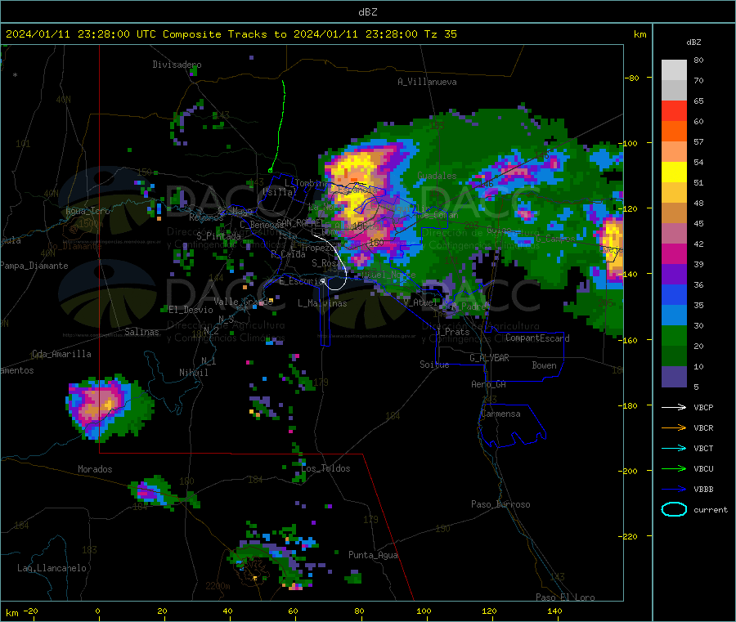The height and width of the screenshot is (622, 736).
Task: Click the orange VBCR arrow legend icon
Action: [x=674, y=427]
